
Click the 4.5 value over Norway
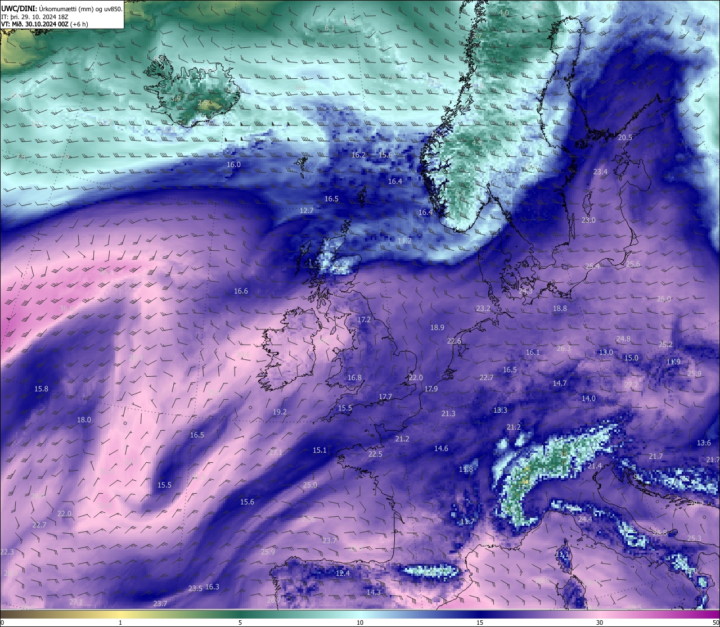pyautogui.click(x=477, y=143)
